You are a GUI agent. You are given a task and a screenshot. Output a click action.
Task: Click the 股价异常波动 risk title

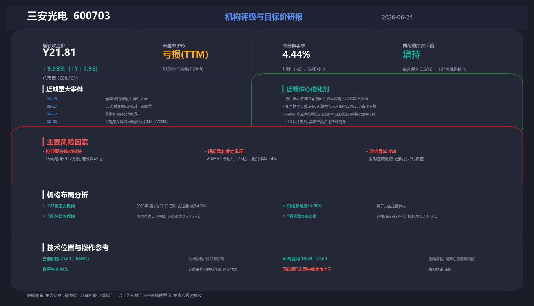(381, 151)
